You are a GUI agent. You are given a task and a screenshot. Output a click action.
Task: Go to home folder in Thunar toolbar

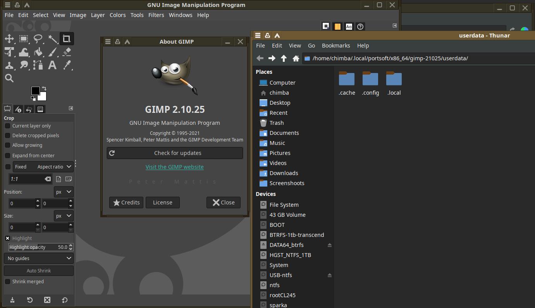click(296, 58)
